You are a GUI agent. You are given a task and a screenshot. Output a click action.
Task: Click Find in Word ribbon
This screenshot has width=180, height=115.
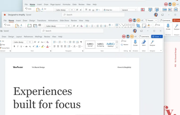point(124,41)
